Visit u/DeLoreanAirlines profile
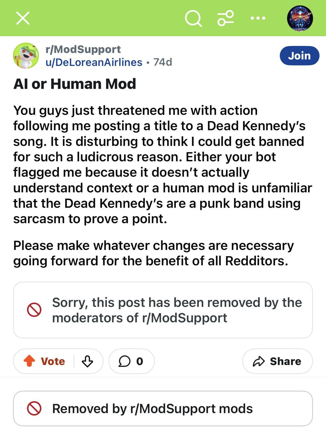This screenshot has height=432, width=326. tap(94, 62)
